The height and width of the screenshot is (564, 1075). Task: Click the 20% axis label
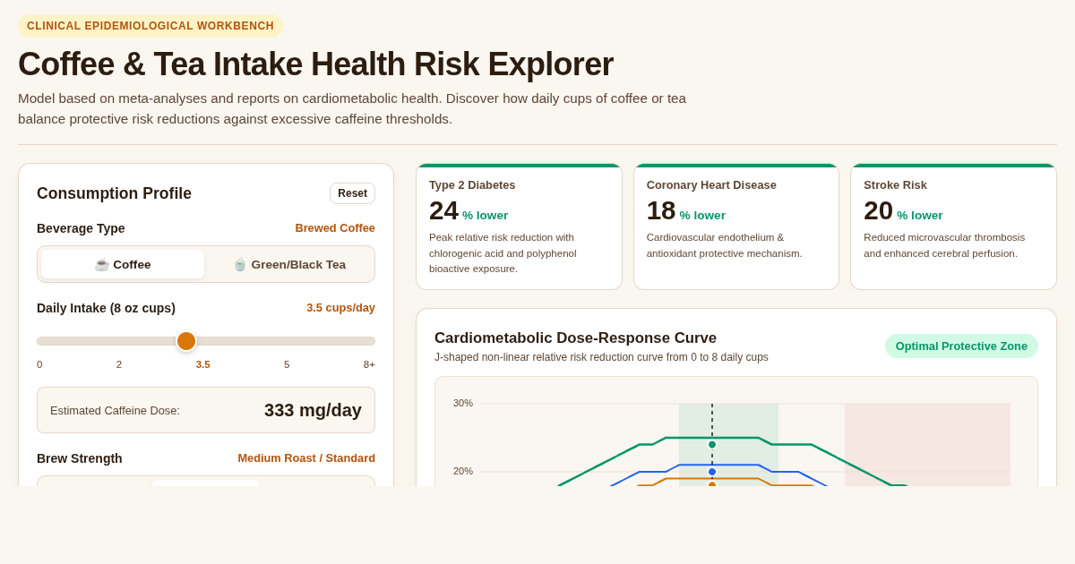pos(463,471)
